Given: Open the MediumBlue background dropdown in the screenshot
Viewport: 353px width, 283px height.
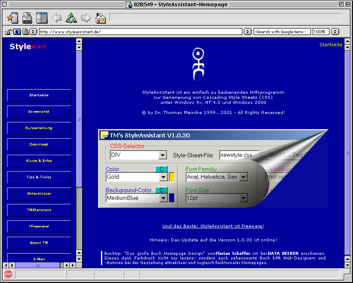Looking at the screenshot, I should point(163,198).
